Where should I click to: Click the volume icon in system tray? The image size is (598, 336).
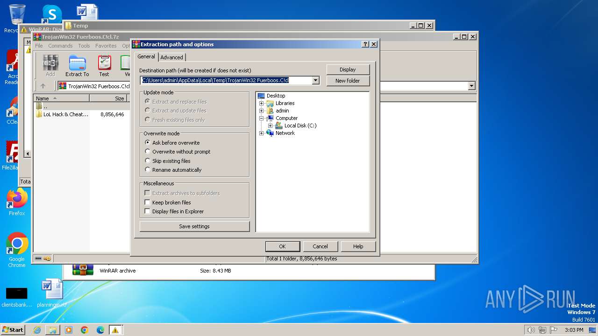click(x=531, y=330)
